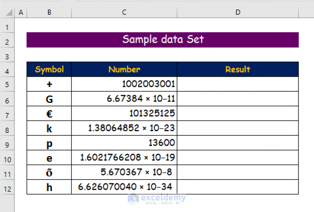This screenshot has height=212, width=314.
Task: Select the 'e' symbol cell
Action: tap(49, 157)
